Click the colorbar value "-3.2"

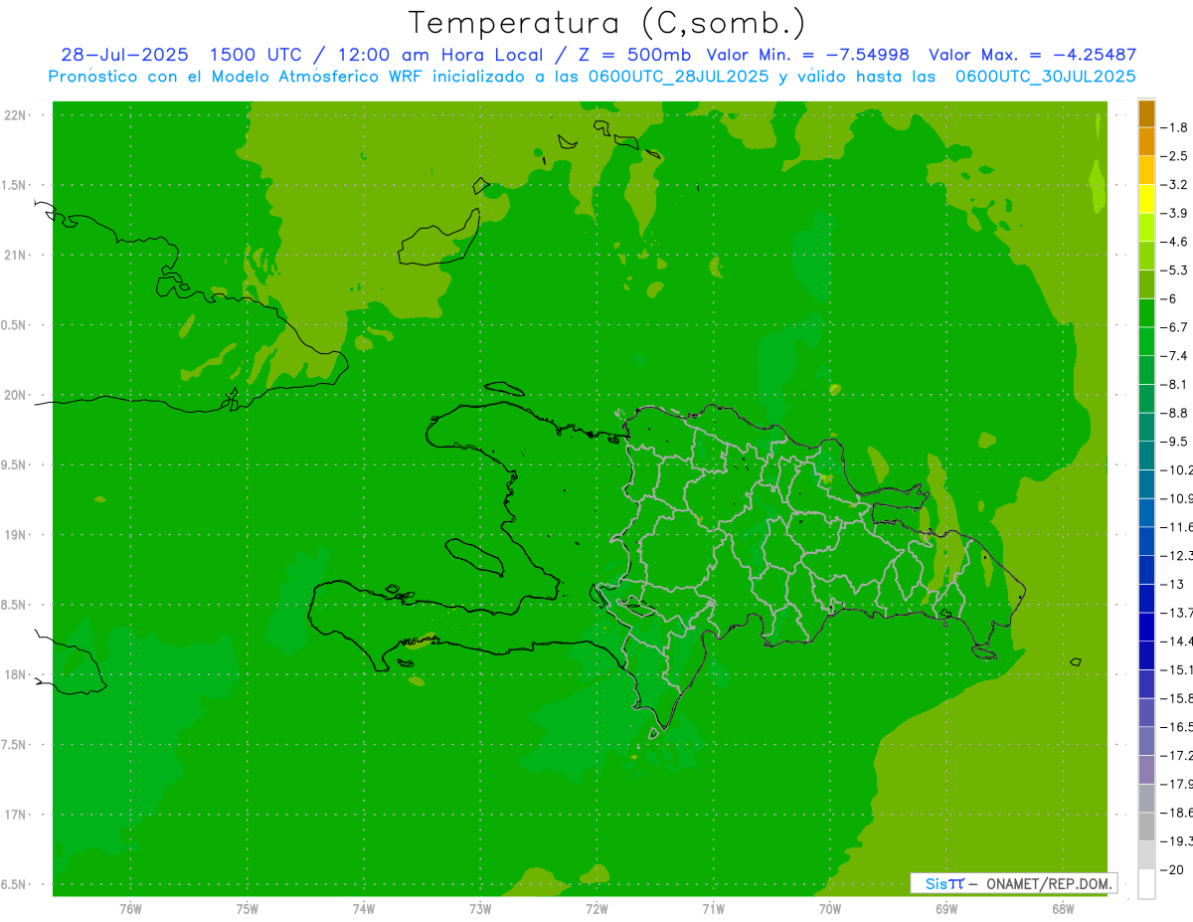click(1175, 184)
